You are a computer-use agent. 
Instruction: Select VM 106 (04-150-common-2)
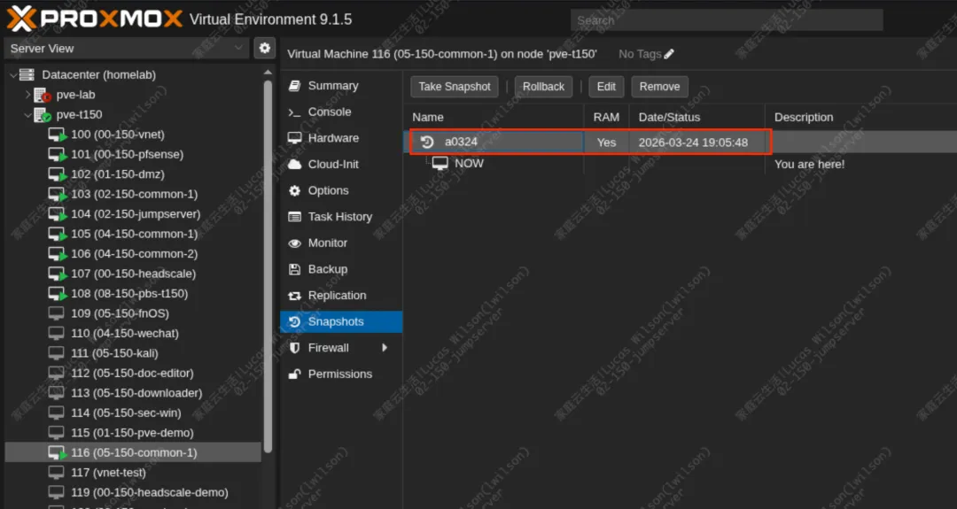pos(134,253)
